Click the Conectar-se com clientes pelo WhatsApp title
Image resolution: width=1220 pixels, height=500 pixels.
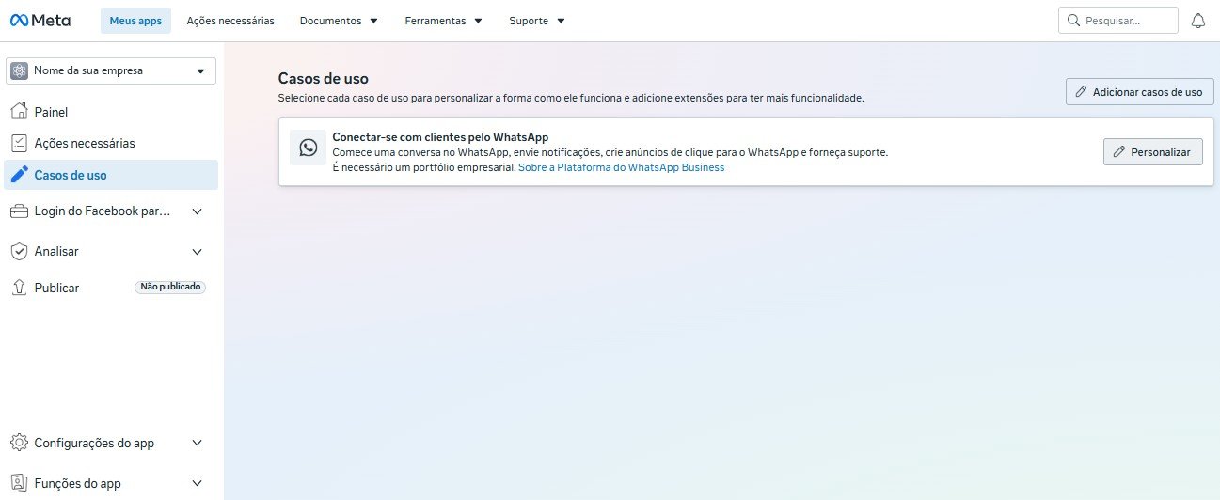pyautogui.click(x=440, y=136)
